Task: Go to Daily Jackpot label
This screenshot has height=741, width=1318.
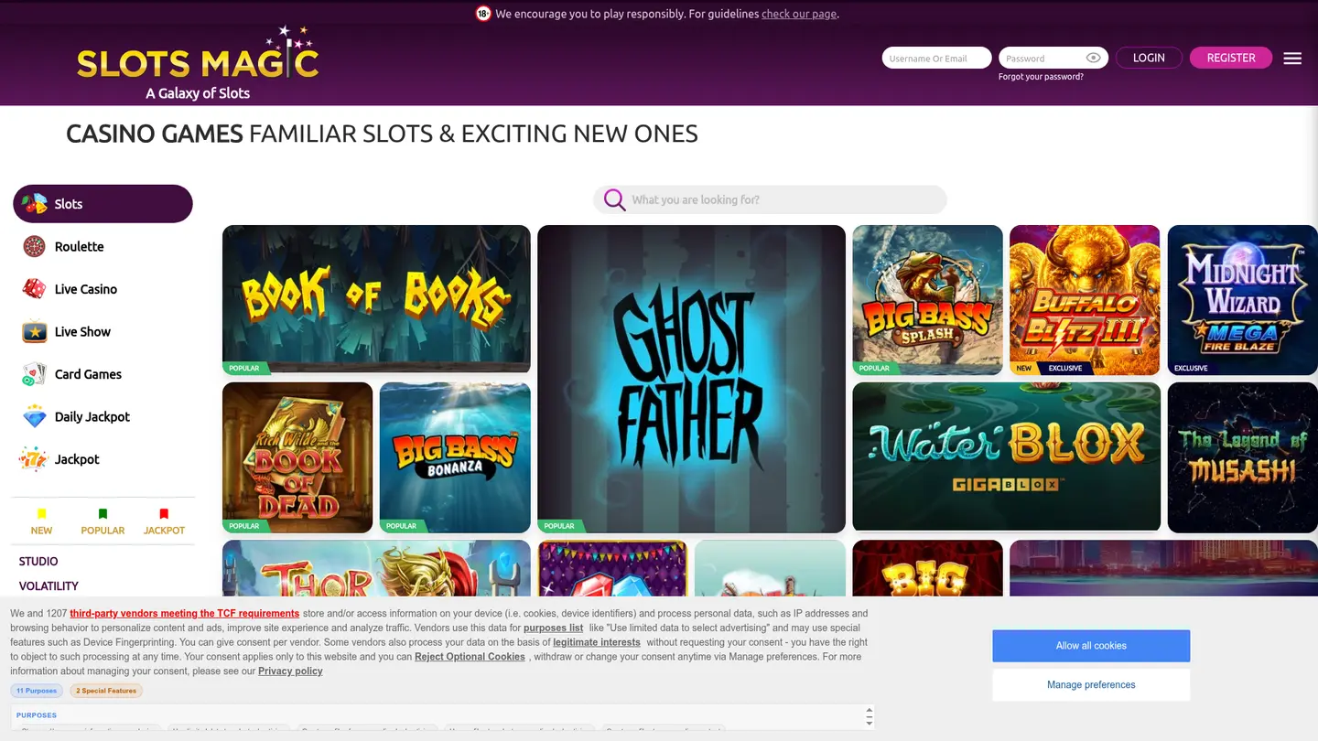Action: pyautogui.click(x=92, y=416)
